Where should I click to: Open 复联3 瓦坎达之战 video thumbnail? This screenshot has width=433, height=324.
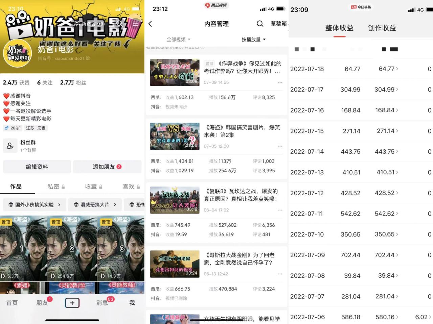coord(175,200)
